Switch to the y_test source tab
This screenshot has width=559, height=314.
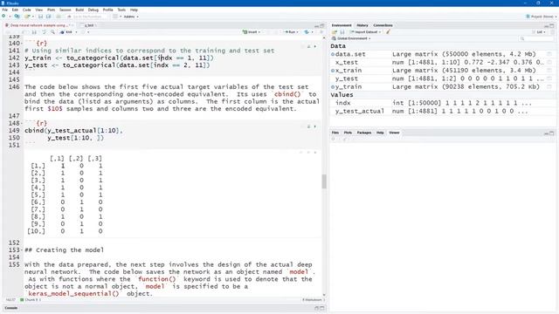pyautogui.click(x=89, y=25)
